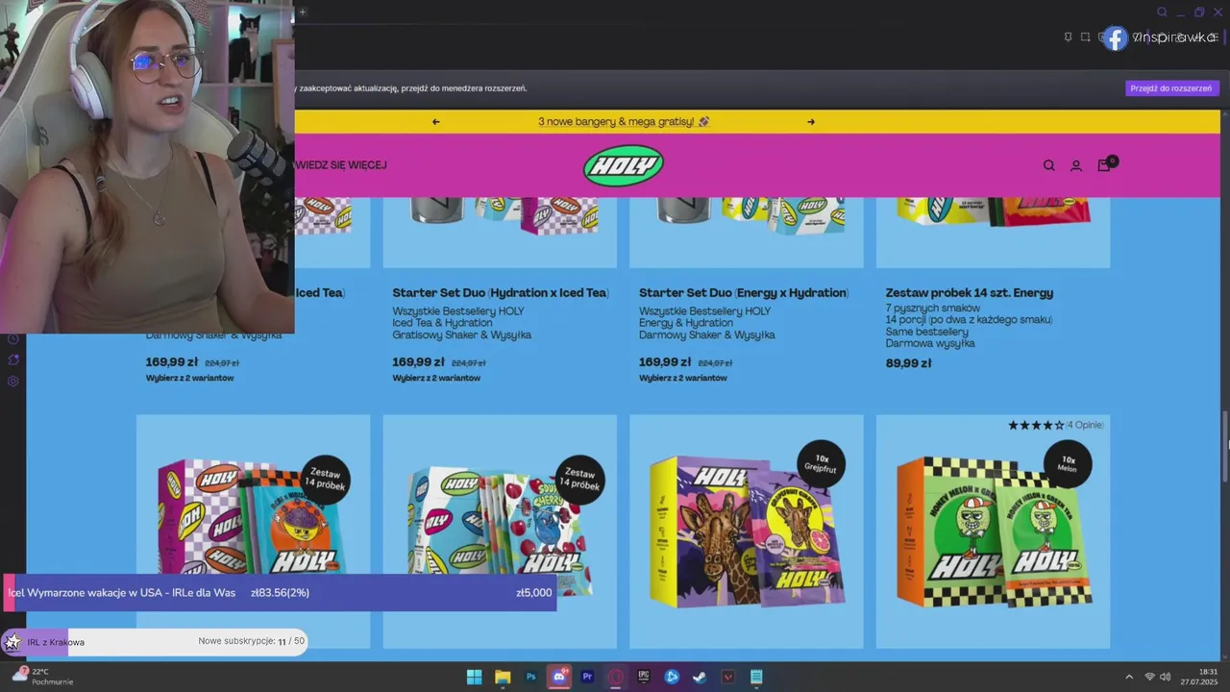This screenshot has width=1230, height=692.
Task: Open browser sidebar extensions icon
Action: tap(13, 359)
